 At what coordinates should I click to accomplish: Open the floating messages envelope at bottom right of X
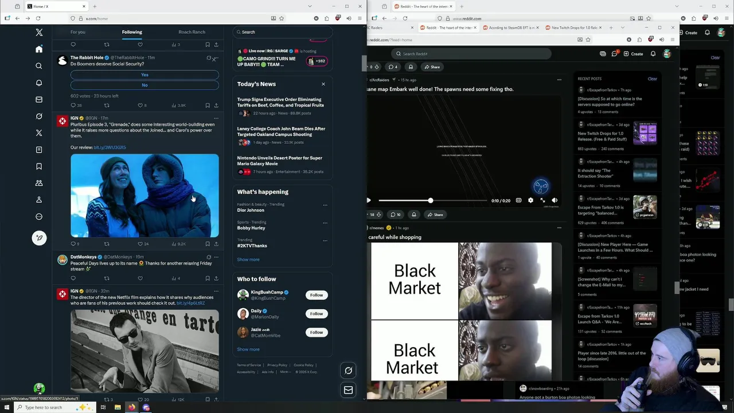pos(348,390)
